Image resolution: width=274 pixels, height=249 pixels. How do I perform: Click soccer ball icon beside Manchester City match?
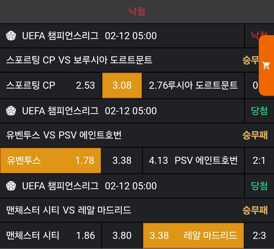tap(11, 186)
